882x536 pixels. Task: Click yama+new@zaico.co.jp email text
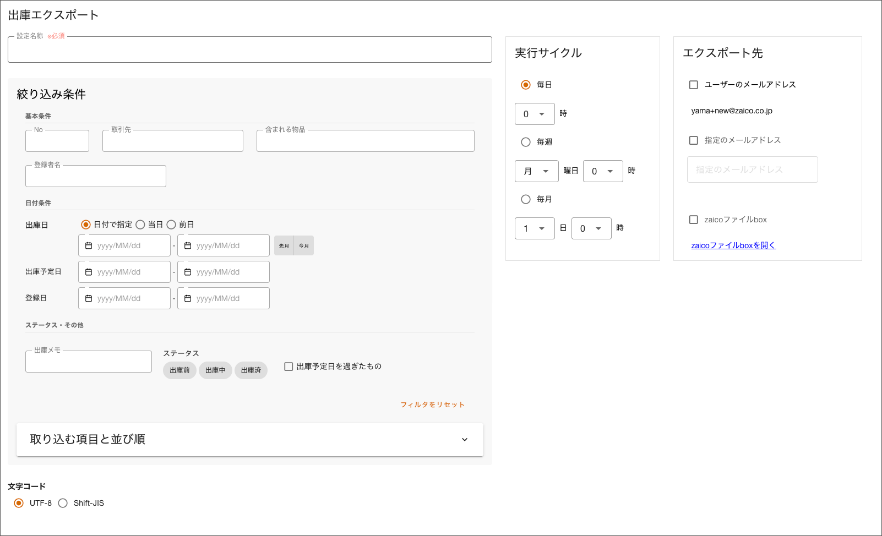tap(732, 111)
